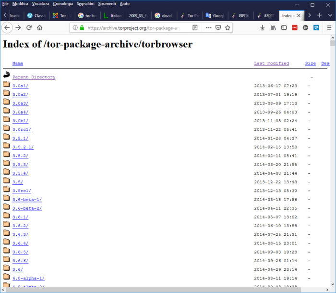The width and height of the screenshot is (336, 293).
Task: Click the red extension toolbar icon
Action: point(295,28)
